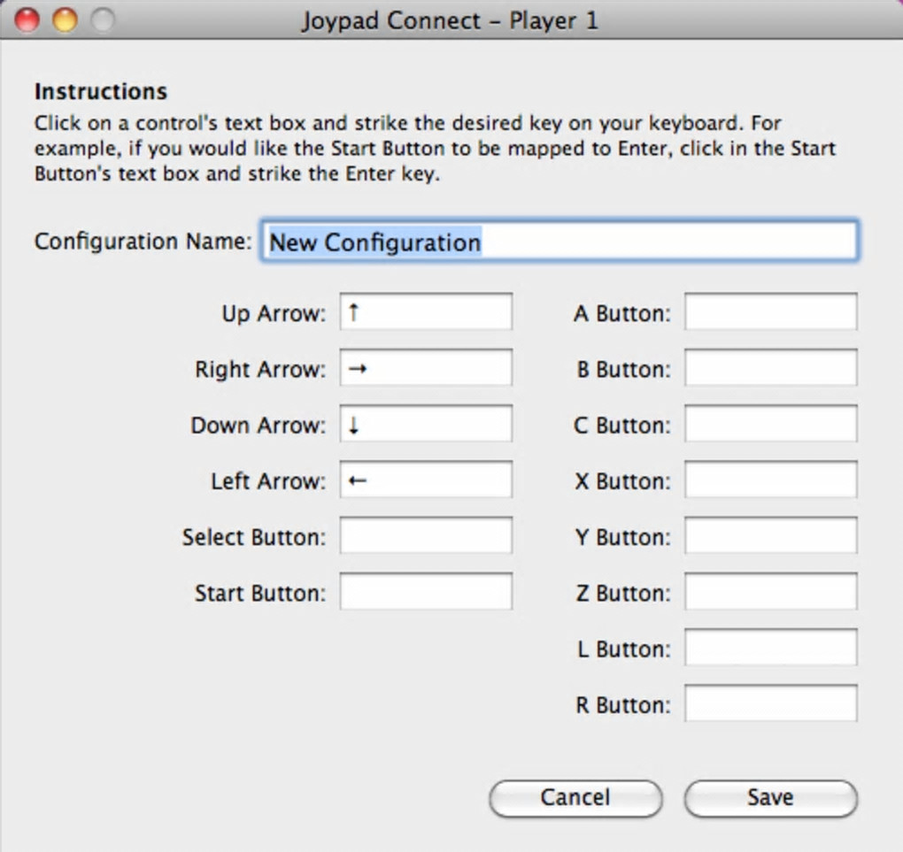Select the Select Button text box

click(x=426, y=536)
